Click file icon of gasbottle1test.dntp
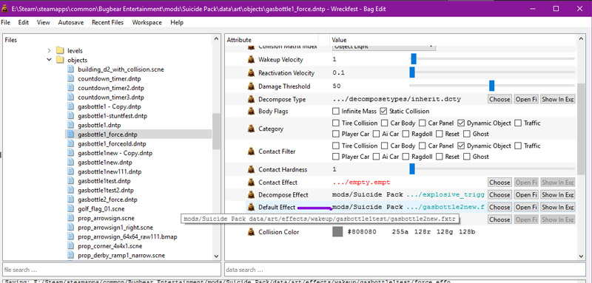592x283 pixels. coord(70,180)
